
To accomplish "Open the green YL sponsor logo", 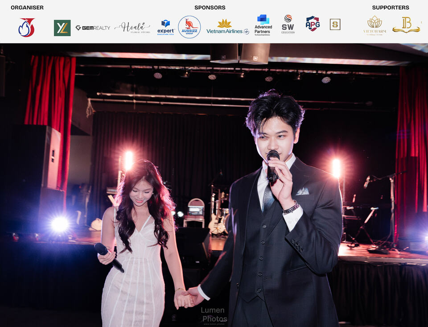I will click(x=62, y=28).
